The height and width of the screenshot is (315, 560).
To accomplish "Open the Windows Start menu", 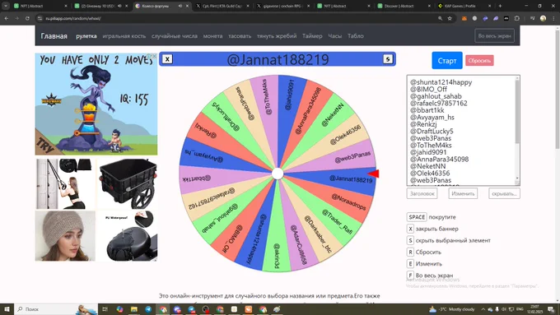I will [x=7, y=309].
